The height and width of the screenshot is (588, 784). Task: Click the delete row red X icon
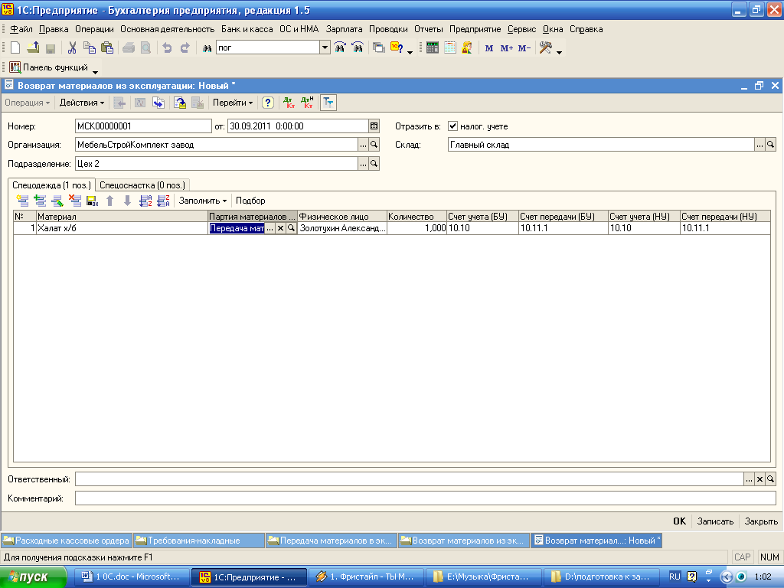tap(75, 201)
